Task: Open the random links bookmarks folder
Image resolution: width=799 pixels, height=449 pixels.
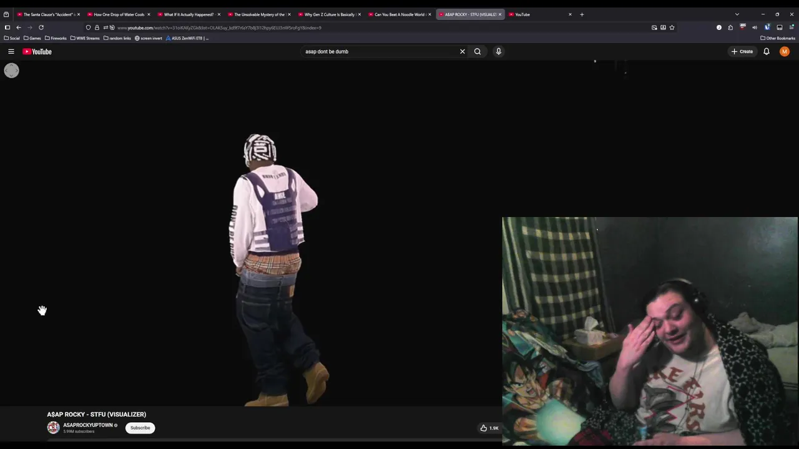Action: [117, 38]
